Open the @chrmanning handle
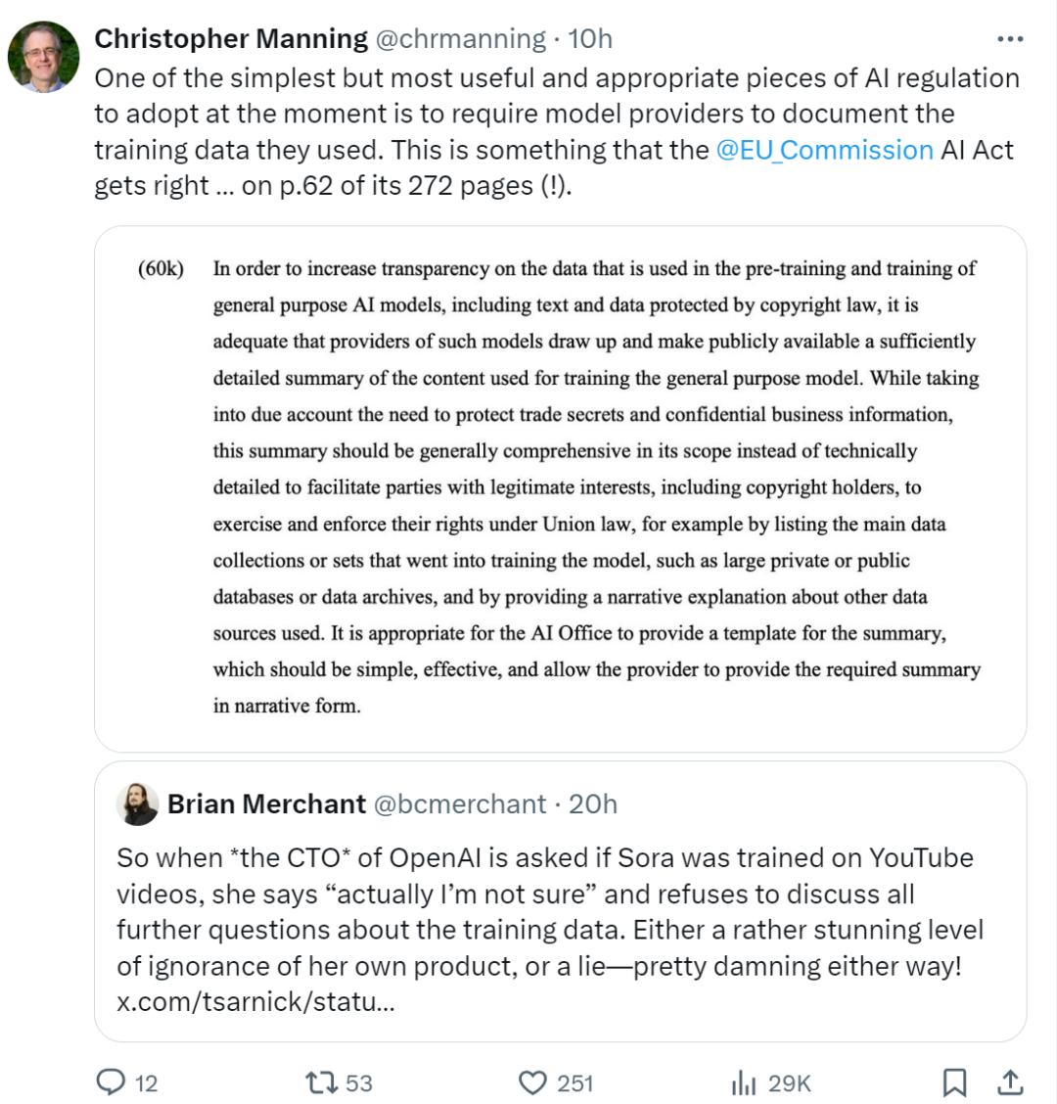The image size is (1057, 1104). pos(461,39)
